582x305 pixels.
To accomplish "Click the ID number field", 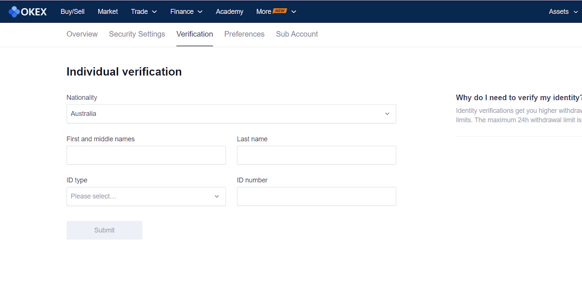I will [316, 196].
